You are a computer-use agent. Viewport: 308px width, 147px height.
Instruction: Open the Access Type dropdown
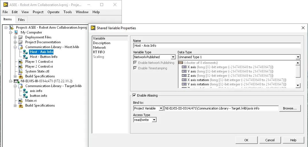click(x=154, y=120)
